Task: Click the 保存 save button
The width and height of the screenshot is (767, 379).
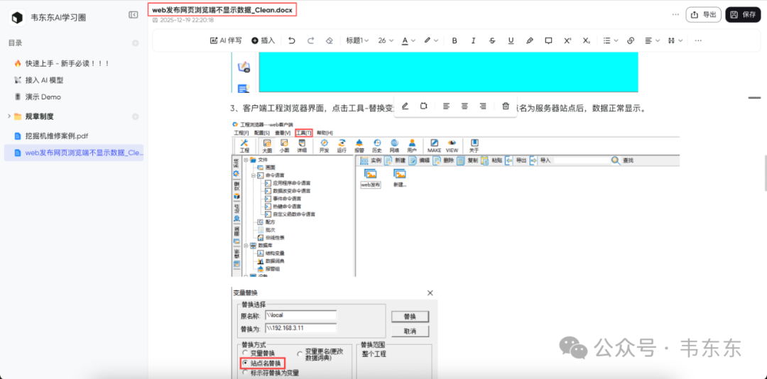Action: tap(743, 15)
